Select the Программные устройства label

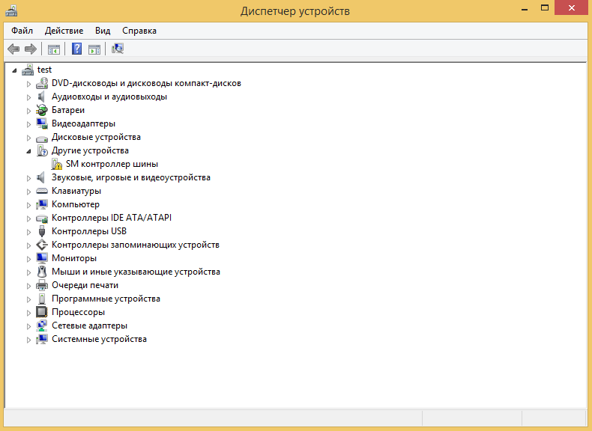pos(106,299)
